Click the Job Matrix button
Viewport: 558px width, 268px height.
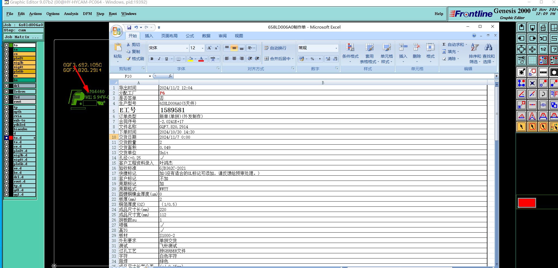pos(23,37)
